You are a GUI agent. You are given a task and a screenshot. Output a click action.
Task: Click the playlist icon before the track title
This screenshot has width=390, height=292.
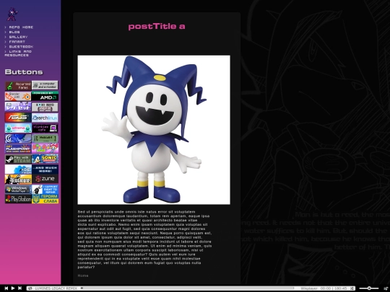click(30, 288)
